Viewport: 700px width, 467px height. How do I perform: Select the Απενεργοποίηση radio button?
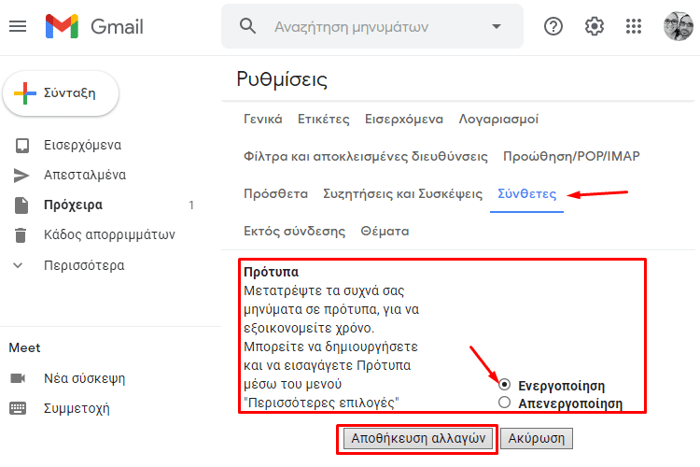tap(504, 403)
